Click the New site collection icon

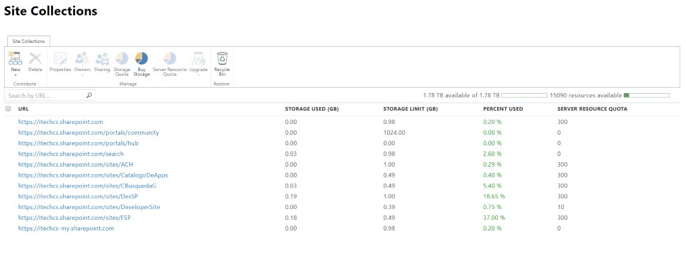coord(15,59)
